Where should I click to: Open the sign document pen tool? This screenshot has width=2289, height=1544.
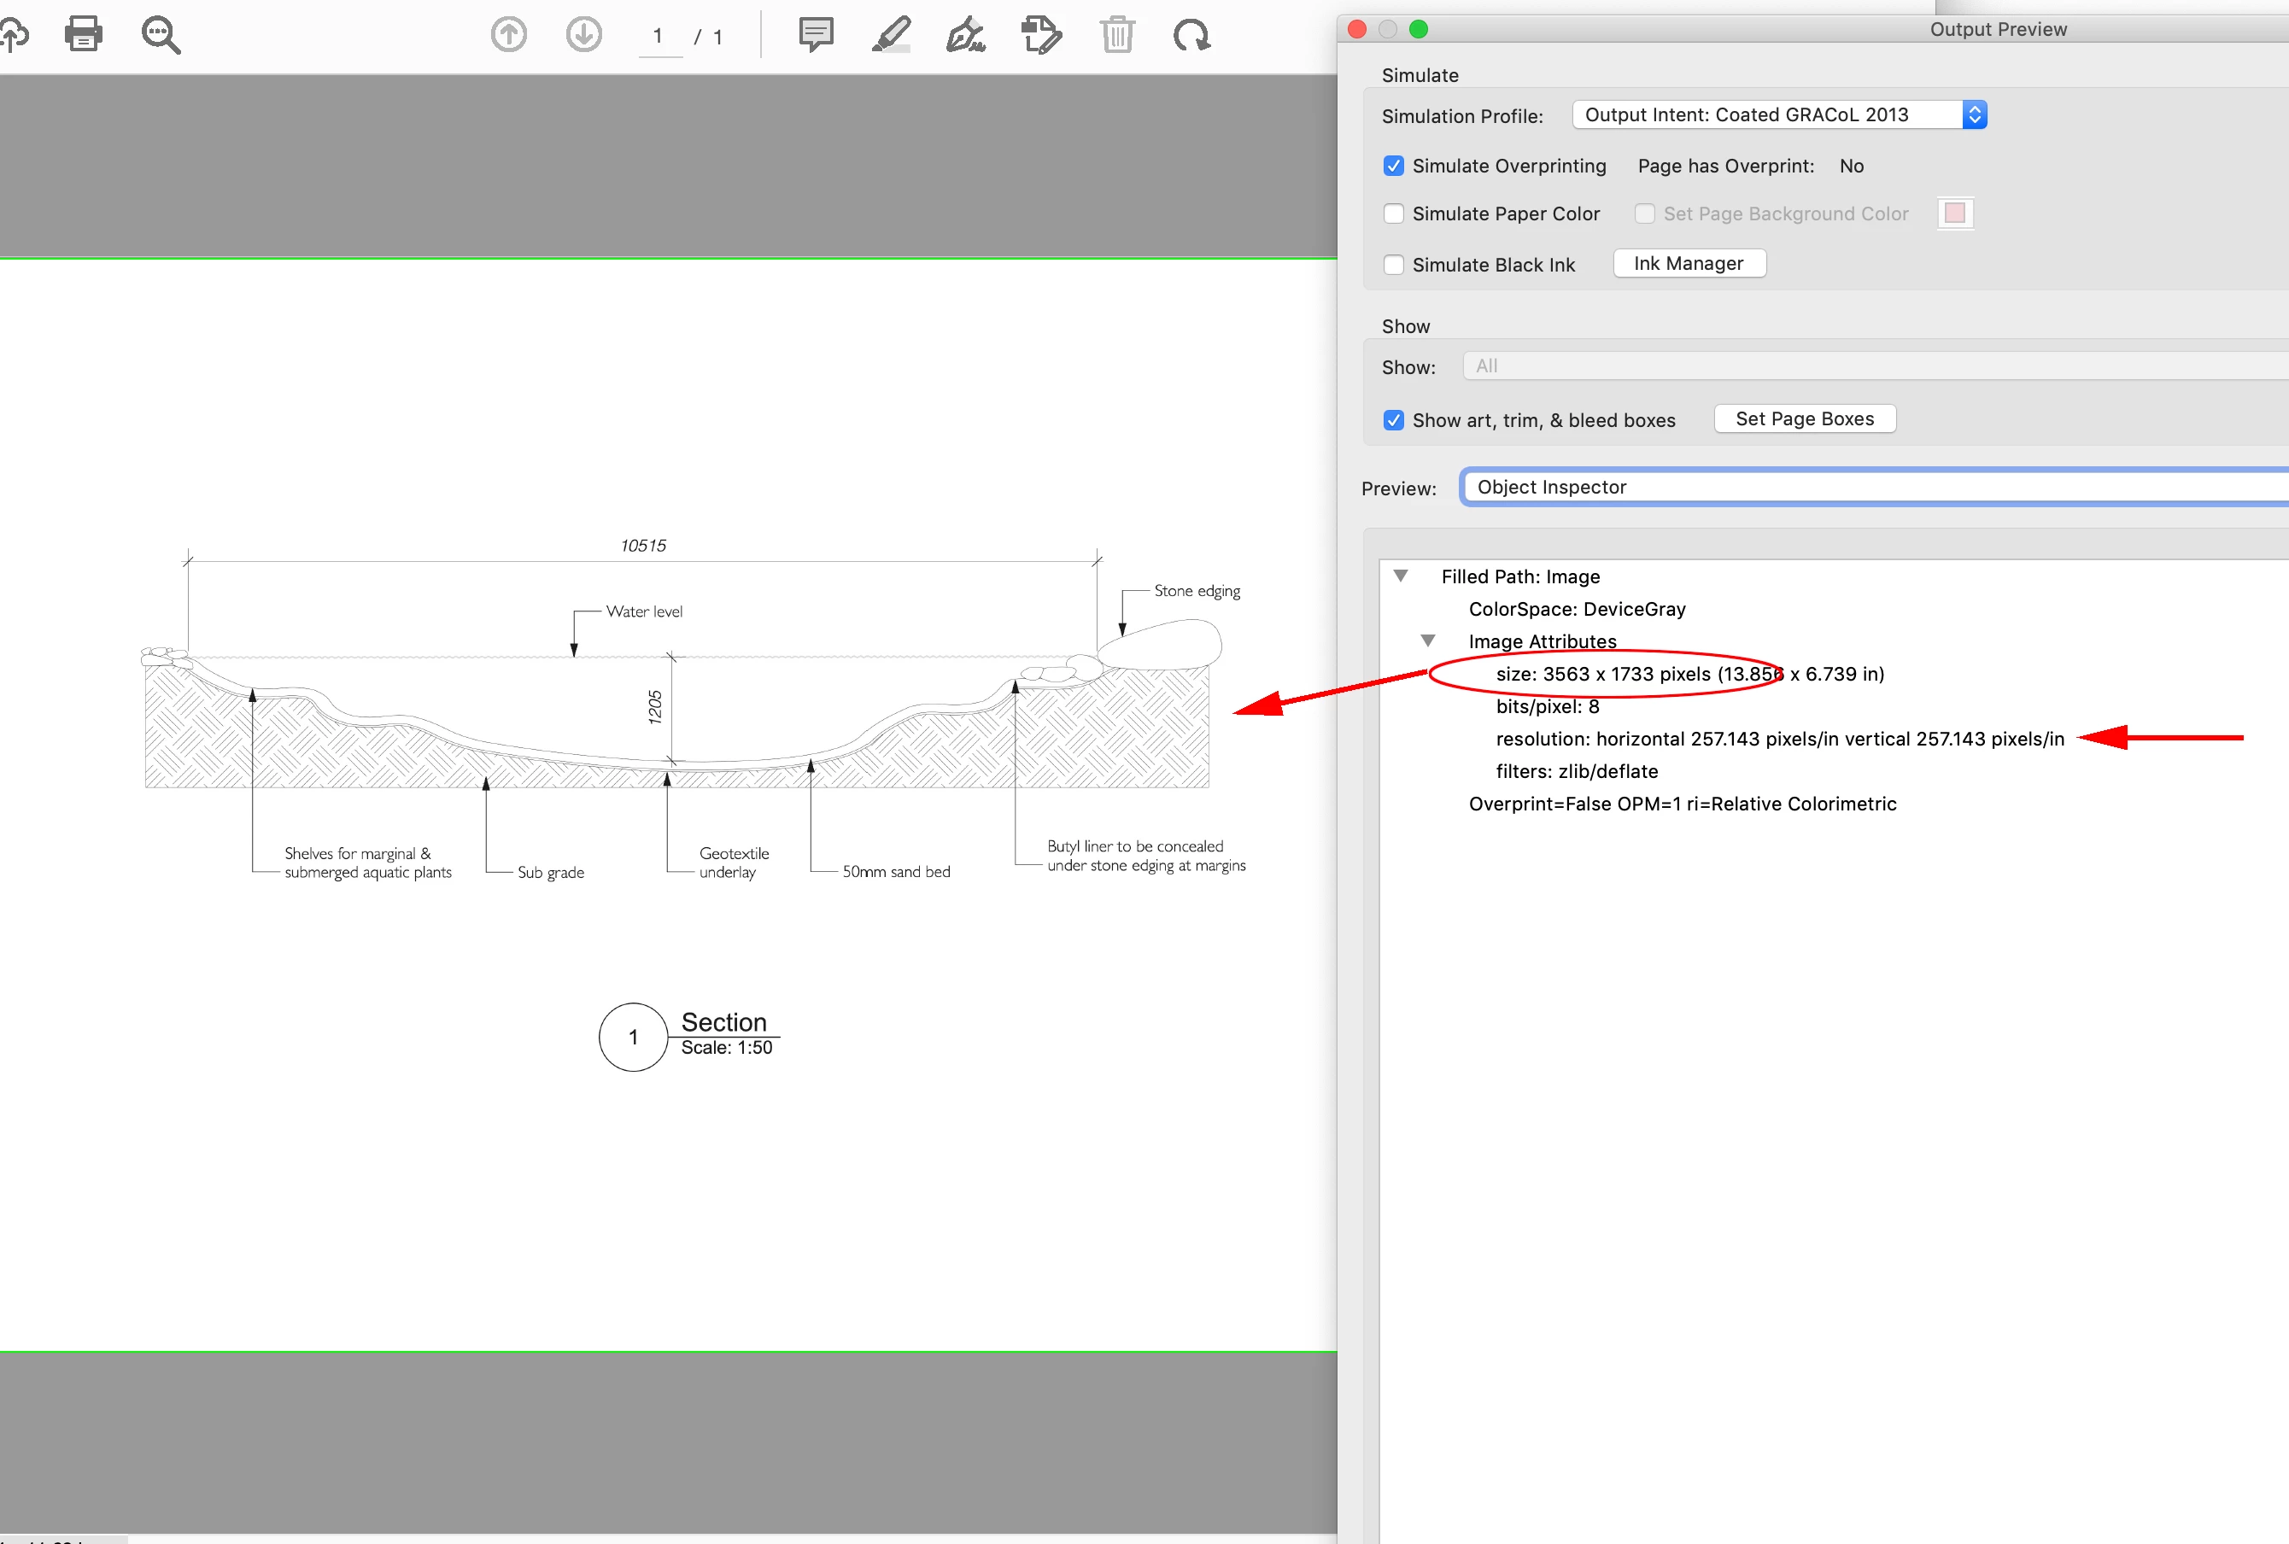[x=965, y=34]
